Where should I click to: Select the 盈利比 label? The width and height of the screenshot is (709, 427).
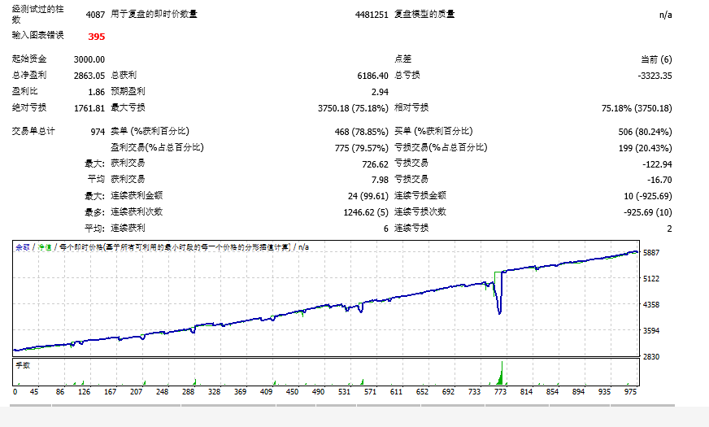coord(25,91)
